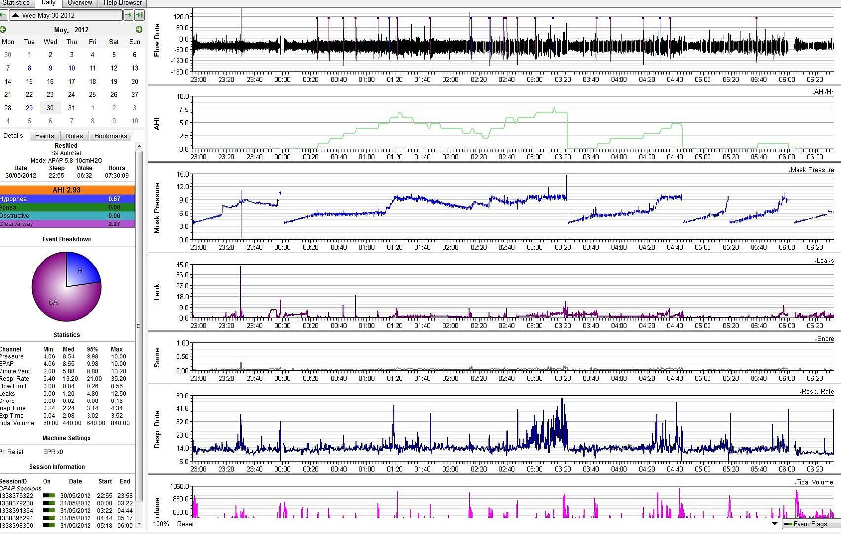Image resolution: width=841 pixels, height=534 pixels.
Task: Show next month in the calendar
Action: pos(139,30)
